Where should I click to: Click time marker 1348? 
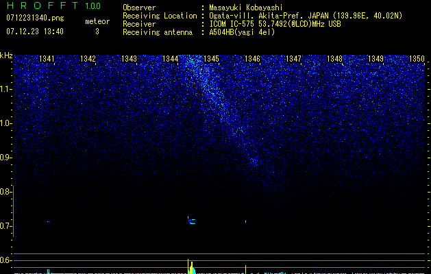coord(335,59)
